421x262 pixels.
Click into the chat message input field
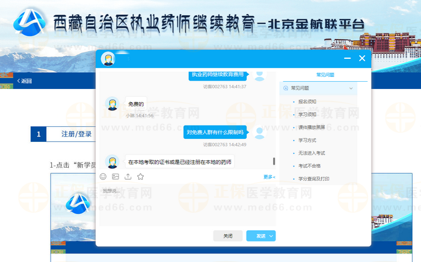point(186,204)
